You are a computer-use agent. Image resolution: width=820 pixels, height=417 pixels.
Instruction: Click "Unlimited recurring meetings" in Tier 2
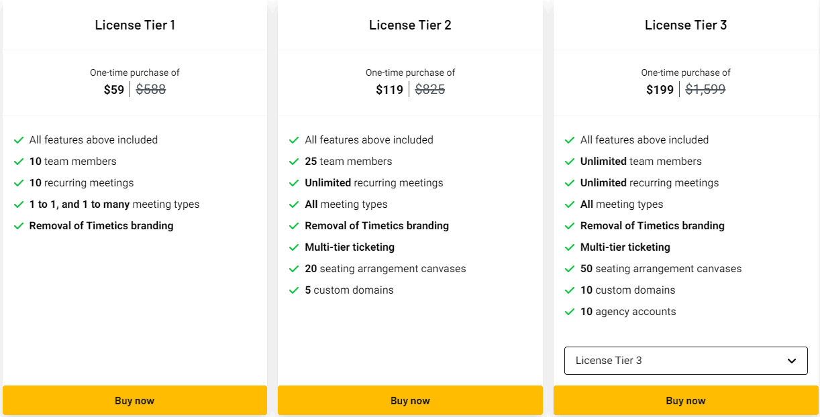click(374, 182)
